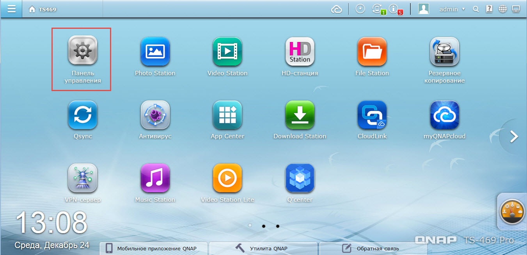
Task: Select the first desktop page dot
Action: coord(250,225)
